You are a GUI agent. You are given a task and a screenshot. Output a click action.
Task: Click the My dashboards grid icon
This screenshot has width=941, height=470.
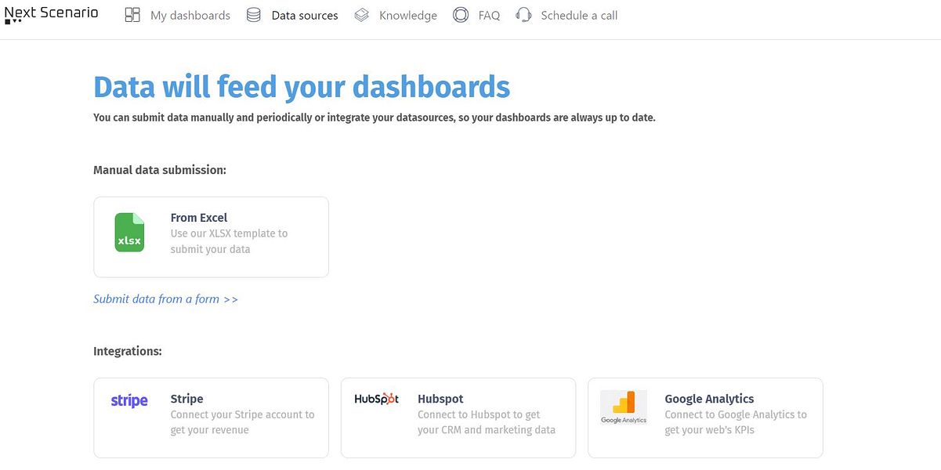point(132,15)
